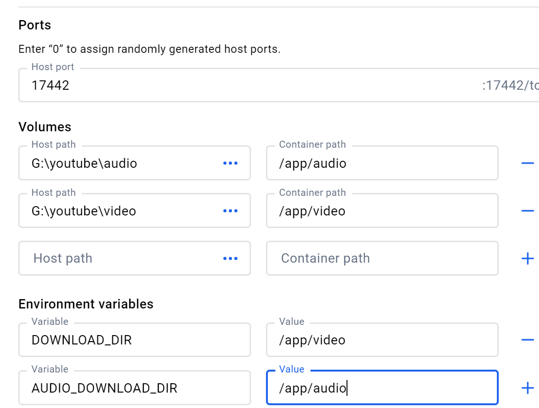Focus the empty Host path field
Image resolution: width=539 pixels, height=408 pixels.
pyautogui.click(x=117, y=258)
